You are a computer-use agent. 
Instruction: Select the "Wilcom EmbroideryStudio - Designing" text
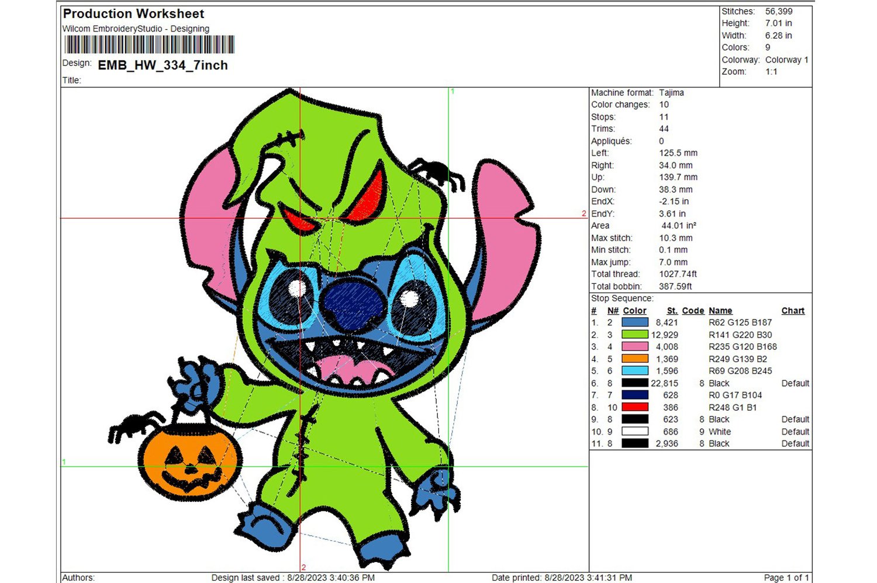[x=136, y=29]
